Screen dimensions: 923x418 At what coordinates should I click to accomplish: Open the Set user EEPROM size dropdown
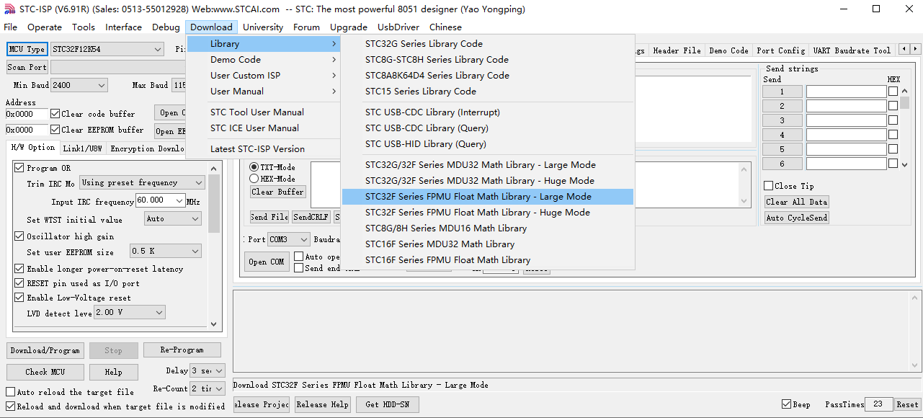click(165, 251)
